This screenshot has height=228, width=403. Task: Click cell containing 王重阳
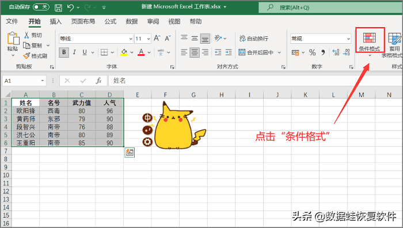26,143
